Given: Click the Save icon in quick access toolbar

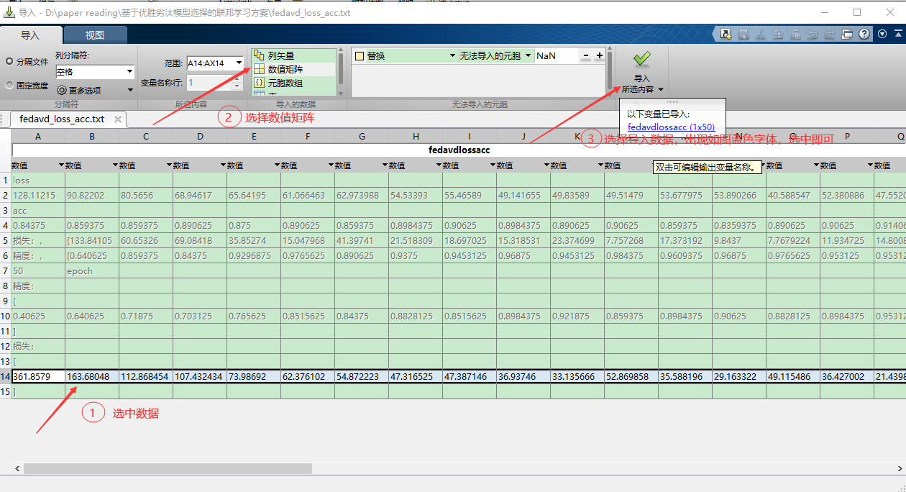Looking at the screenshot, I should point(744,34).
